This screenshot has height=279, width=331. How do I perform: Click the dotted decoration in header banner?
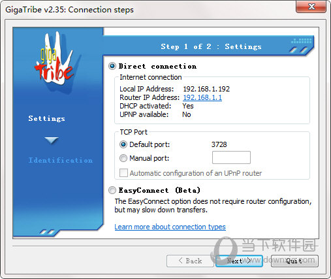tap(302, 41)
